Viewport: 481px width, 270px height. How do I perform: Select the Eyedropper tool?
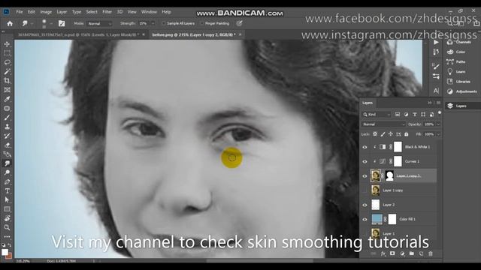tap(7, 99)
